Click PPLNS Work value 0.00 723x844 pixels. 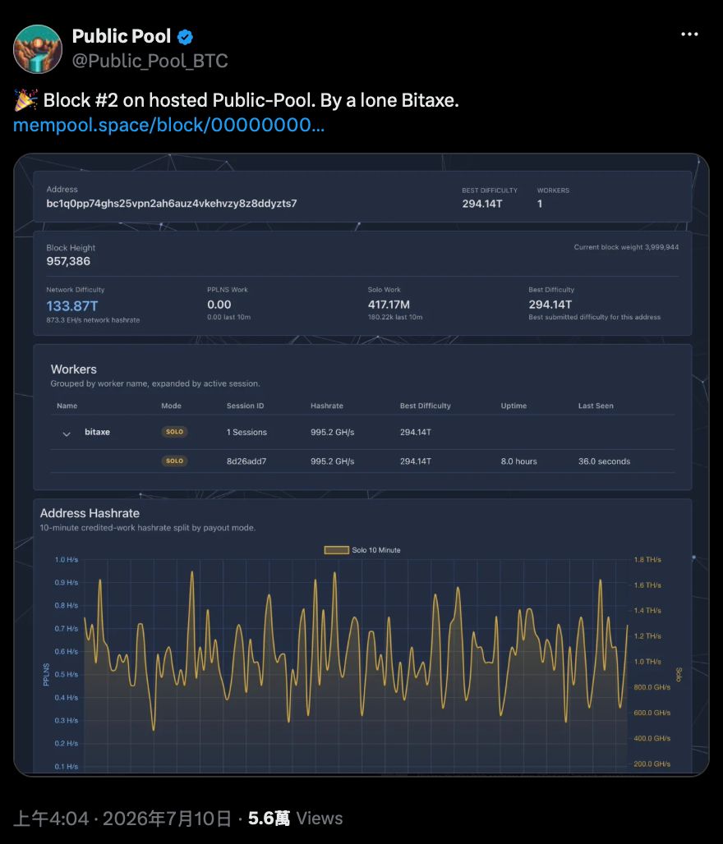[x=219, y=305]
